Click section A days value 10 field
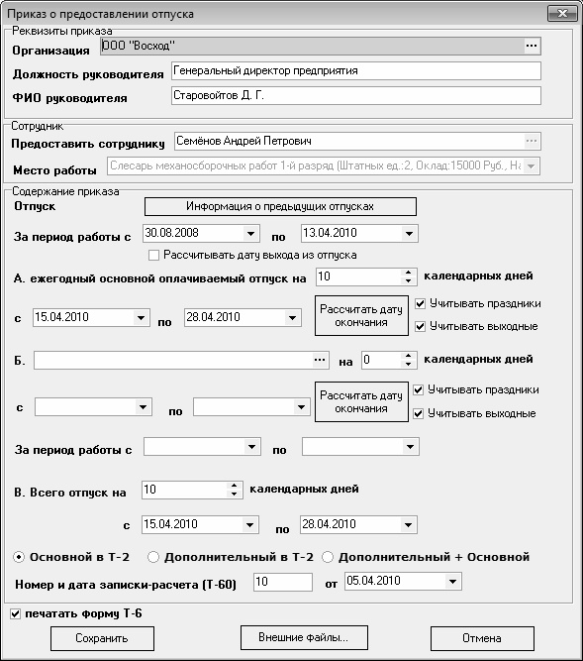583x661 pixels. pos(359,276)
